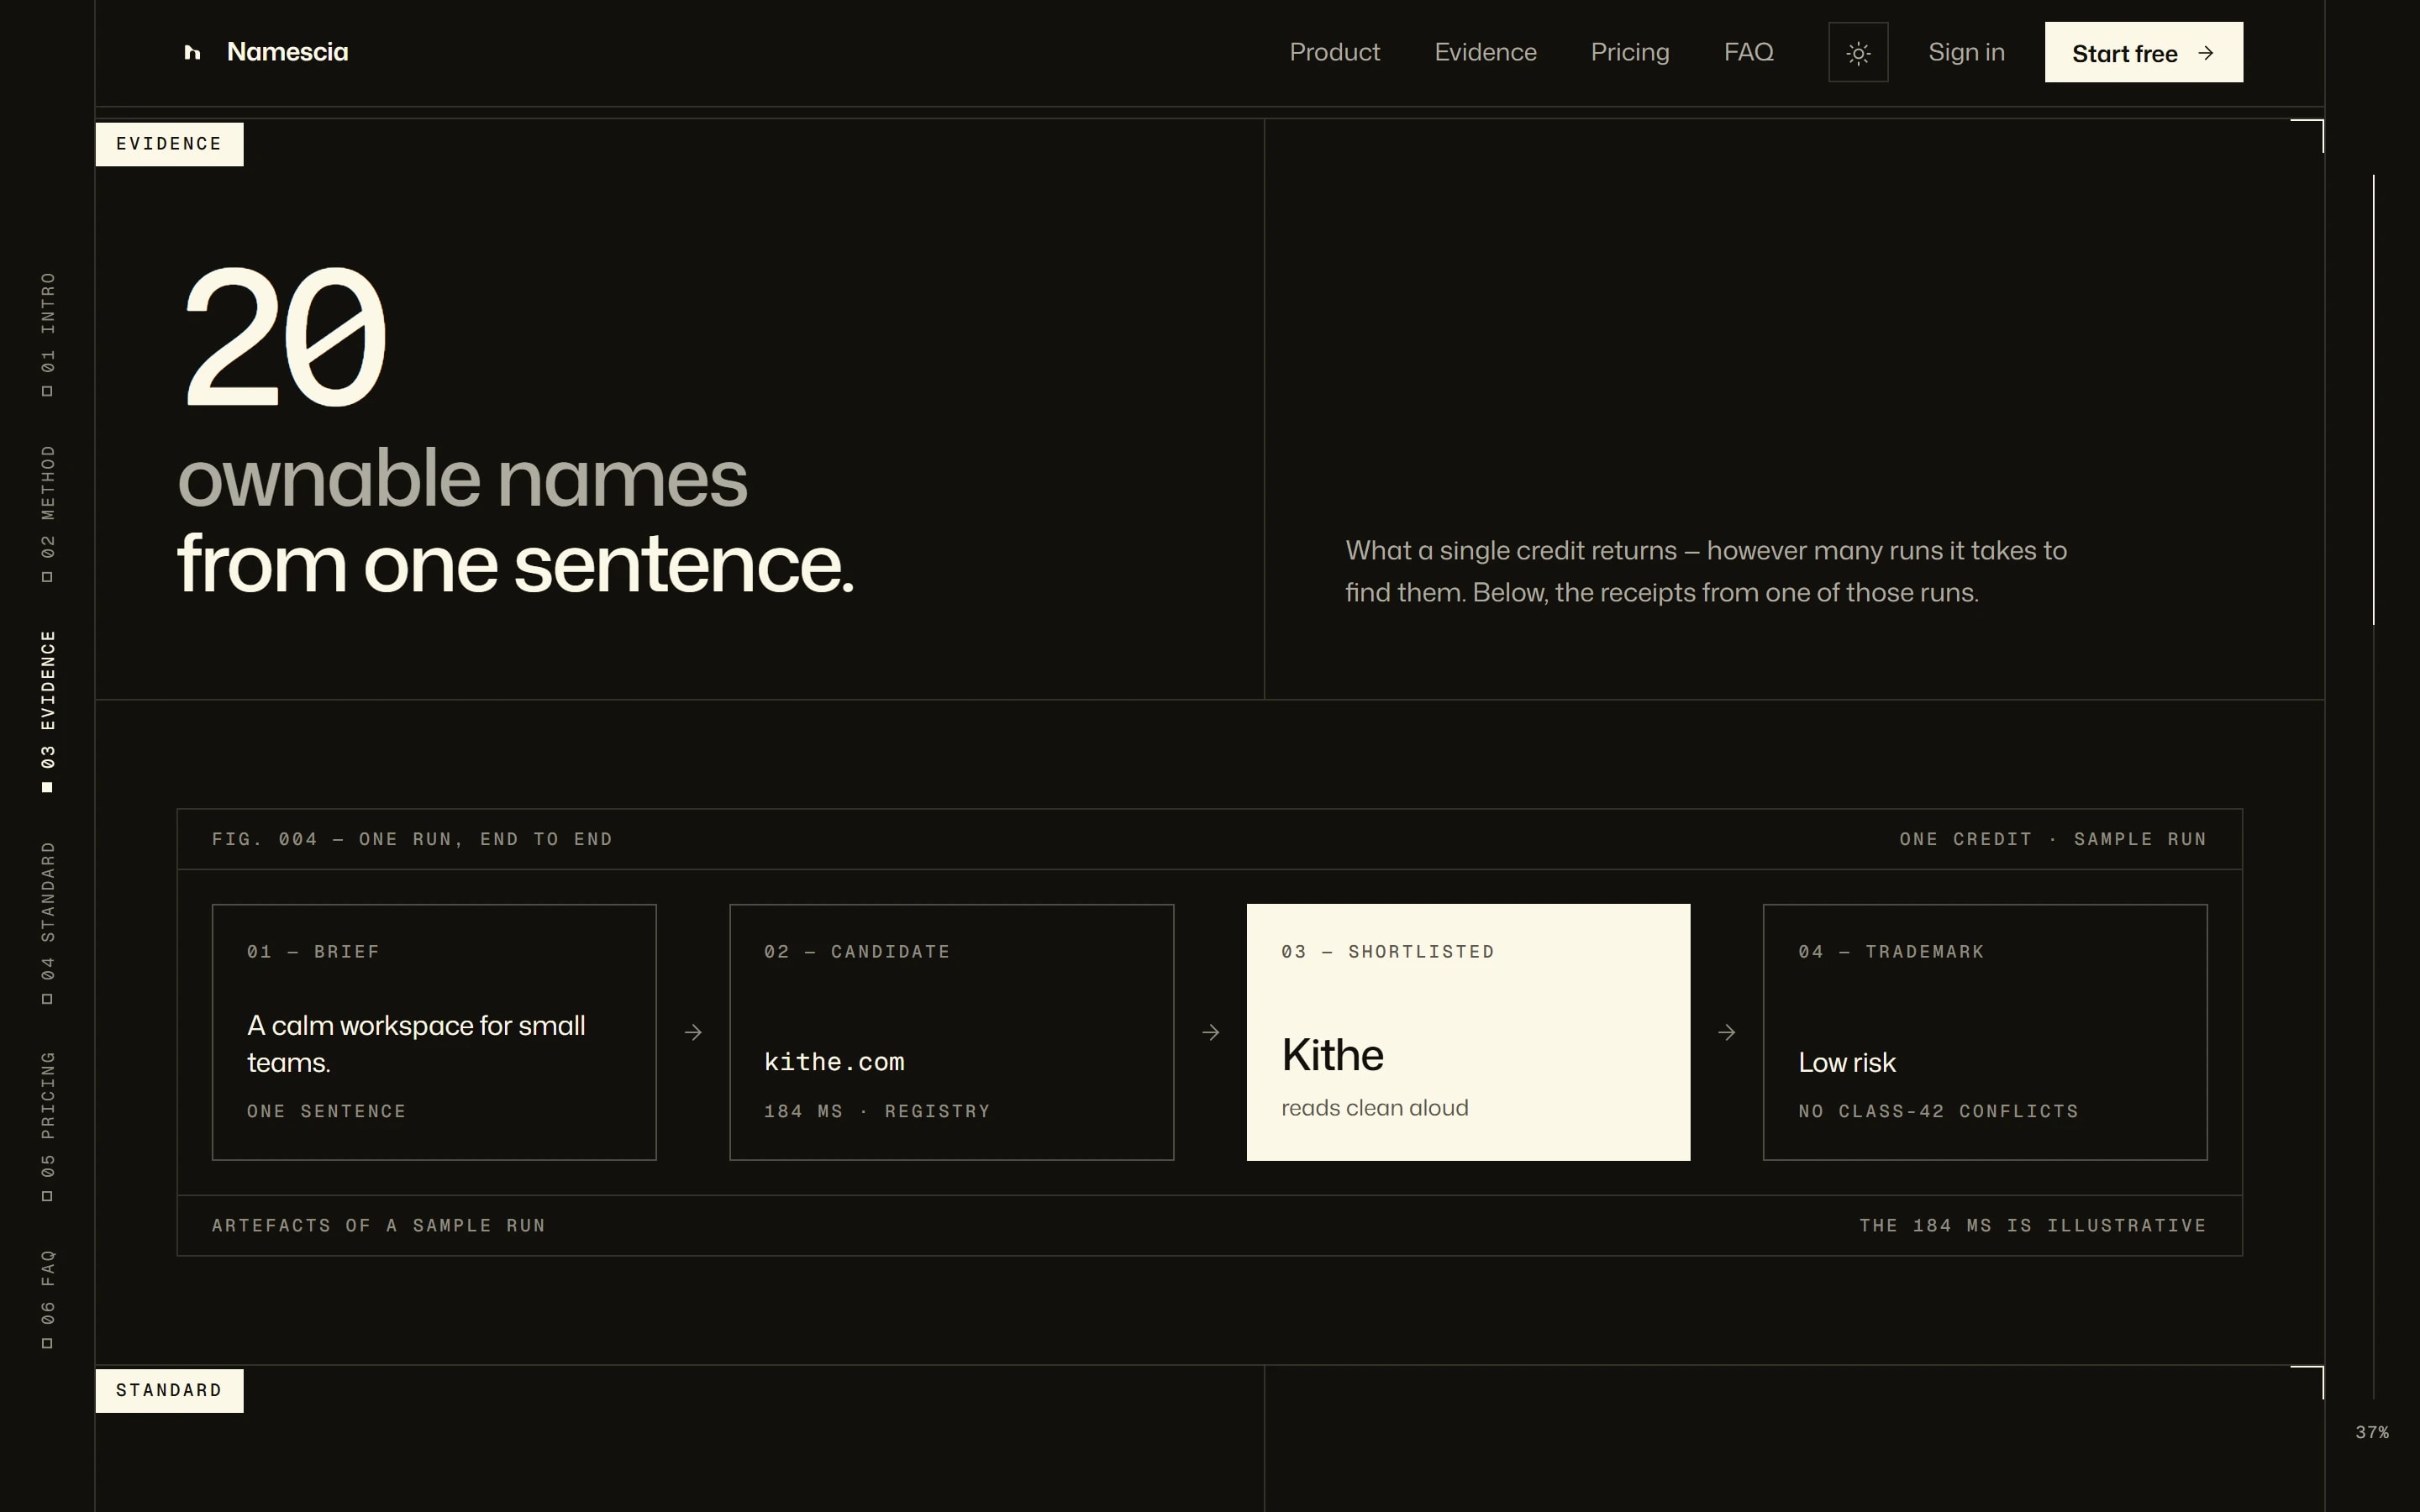The height and width of the screenshot is (1512, 2420).
Task: Click the arrow between Shortlisted and Trademark cards
Action: click(1727, 1032)
